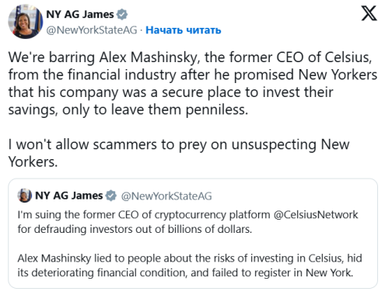
Task: Open the @CelsiusNetwork mention in the quoted tweet
Action: coord(316,215)
